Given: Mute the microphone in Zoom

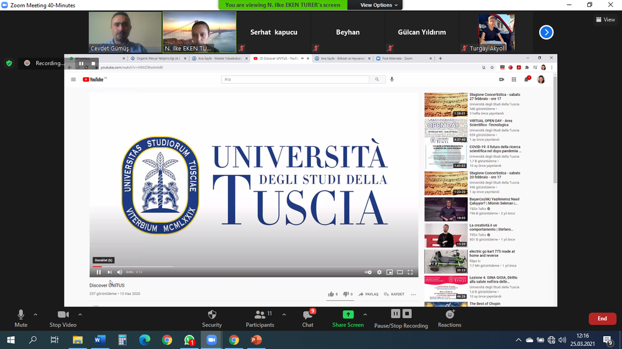Looking at the screenshot, I should pos(21,319).
